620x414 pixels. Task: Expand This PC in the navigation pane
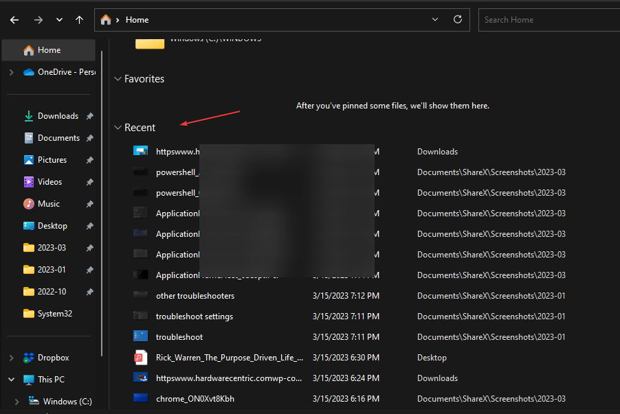(x=11, y=379)
